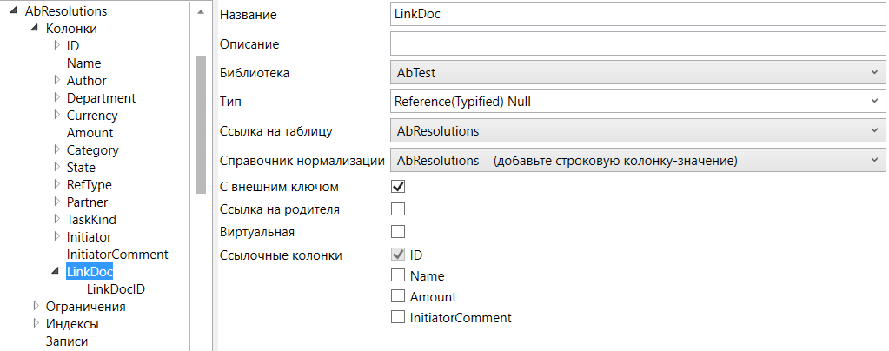Screen dimensions: 889x351
Task: Check the Amount reference column box
Action: coord(399,296)
